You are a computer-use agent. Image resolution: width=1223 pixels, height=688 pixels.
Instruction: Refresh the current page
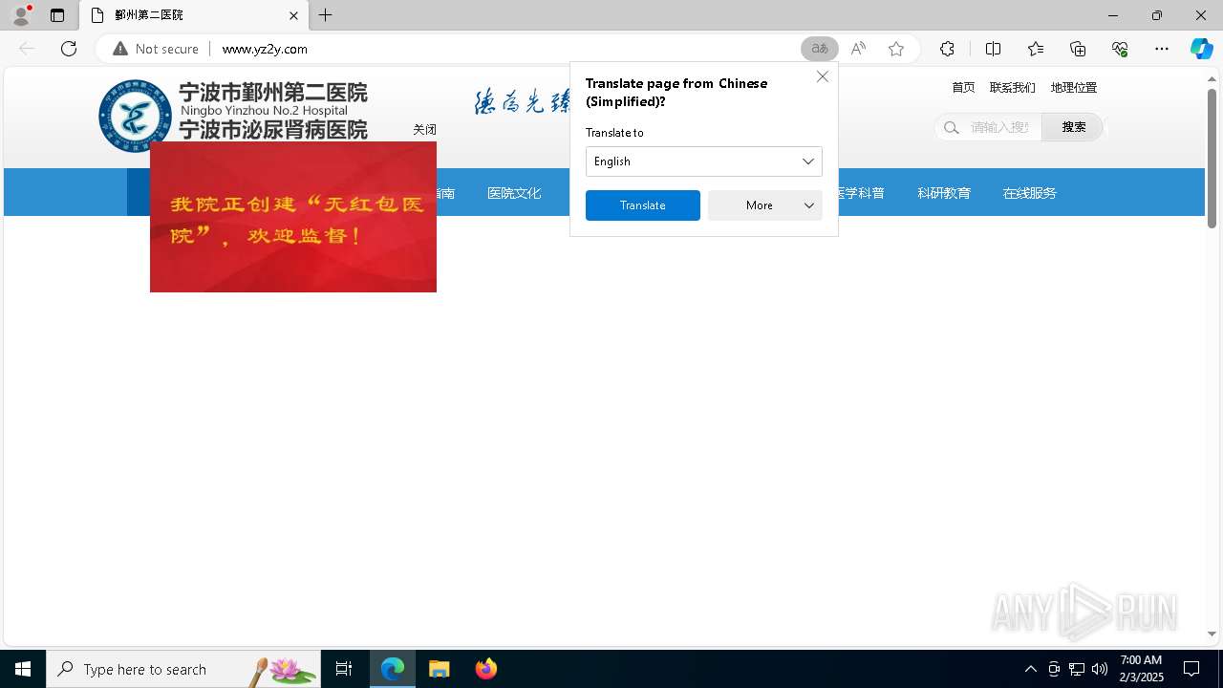(69, 49)
